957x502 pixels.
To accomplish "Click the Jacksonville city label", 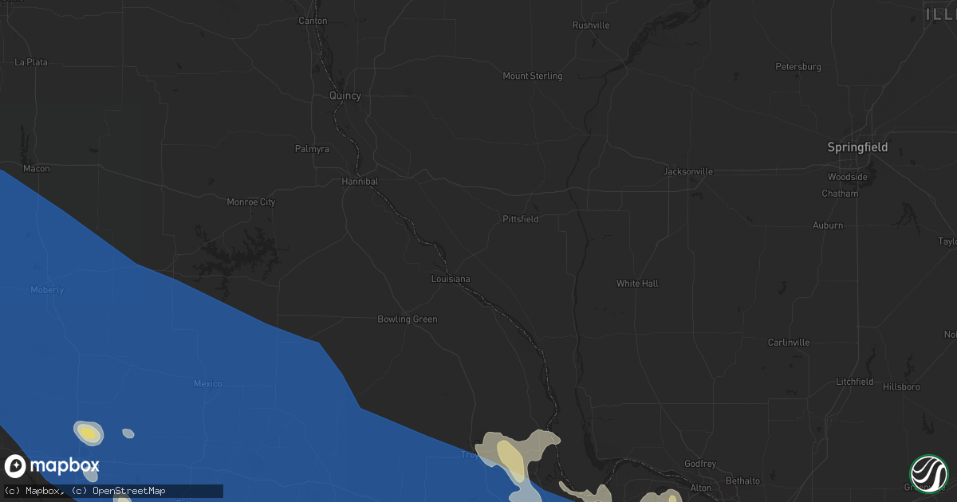I will [688, 171].
